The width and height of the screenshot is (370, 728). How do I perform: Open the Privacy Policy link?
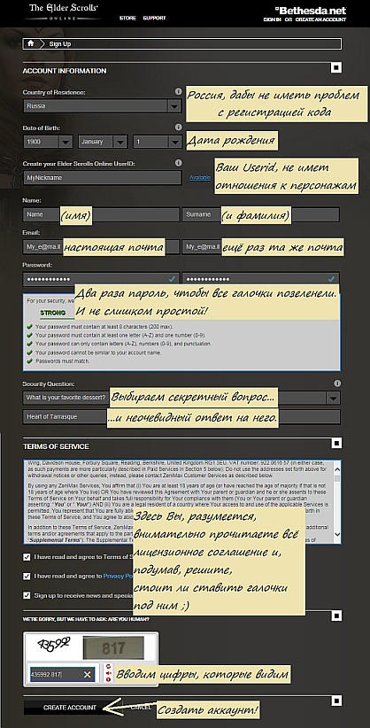pos(119,577)
